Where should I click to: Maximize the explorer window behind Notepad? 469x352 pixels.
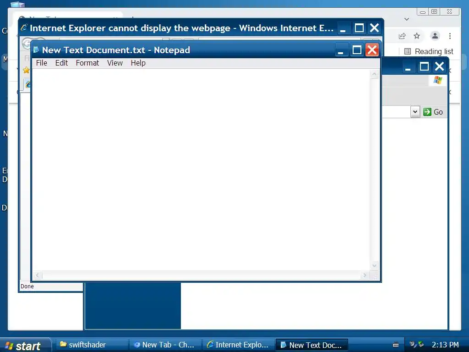[x=424, y=66]
